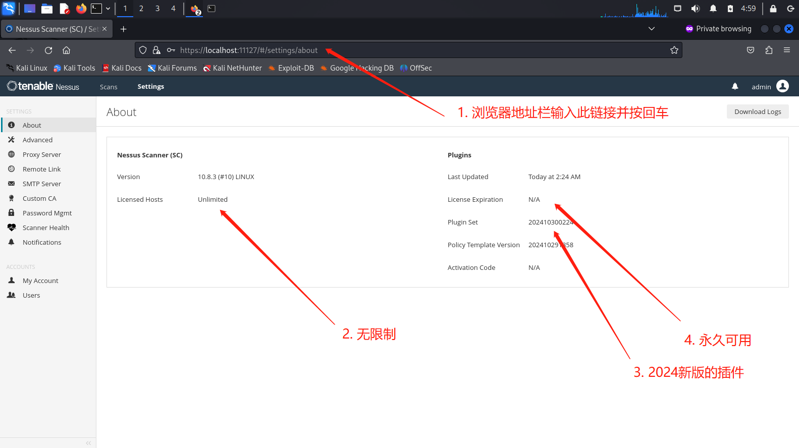Open Scanner Health page

(x=48, y=228)
